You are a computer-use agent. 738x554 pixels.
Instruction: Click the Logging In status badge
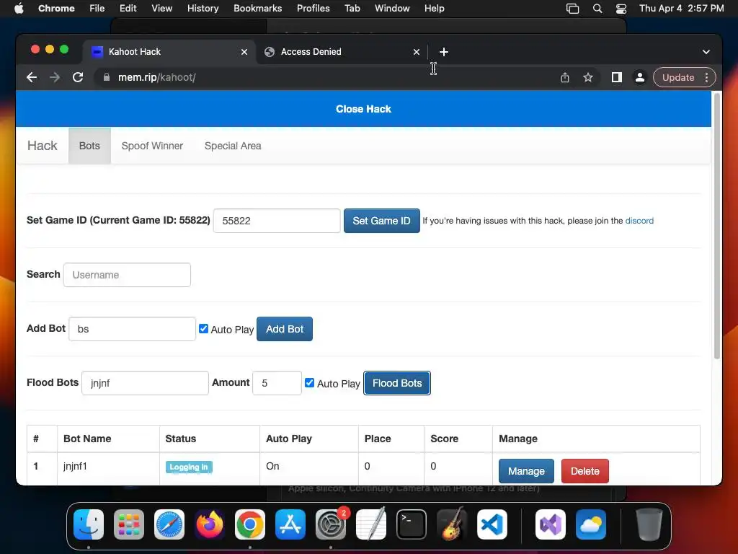point(189,467)
